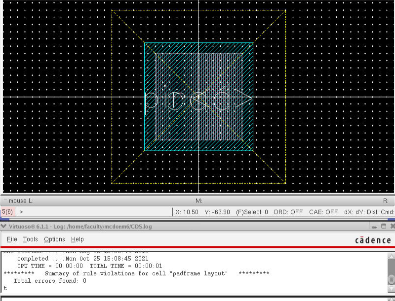Click the 'completed ....Mon Oct 25' log line
Image resolution: width=395 pixels, height=301 pixels.
pyautogui.click(x=82, y=259)
